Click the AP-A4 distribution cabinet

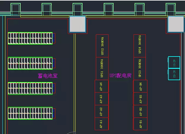[102, 86]
